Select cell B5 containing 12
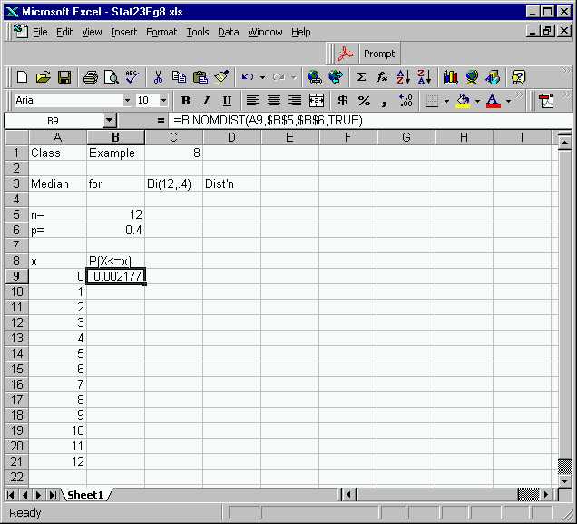The width and height of the screenshot is (577, 524). point(115,214)
